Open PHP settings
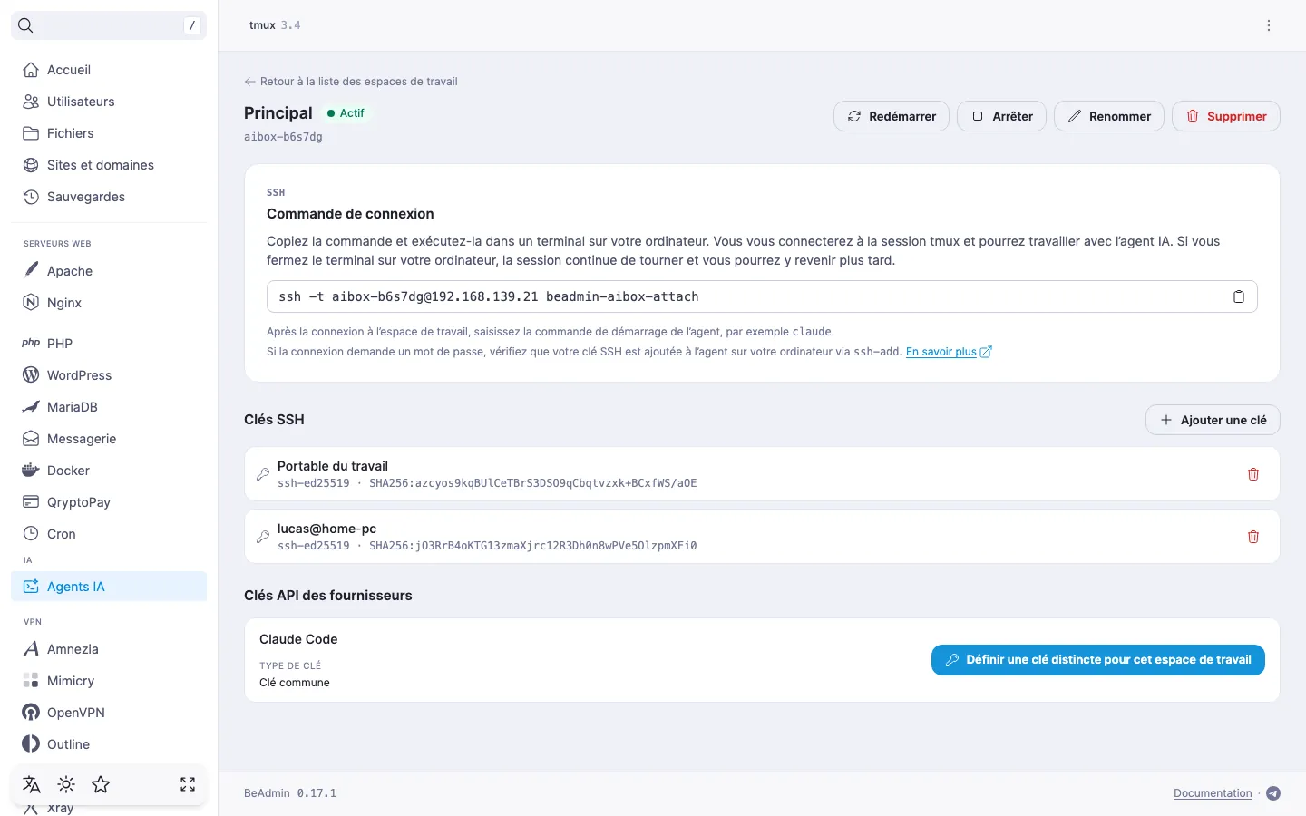The width and height of the screenshot is (1306, 816). tap(109, 344)
